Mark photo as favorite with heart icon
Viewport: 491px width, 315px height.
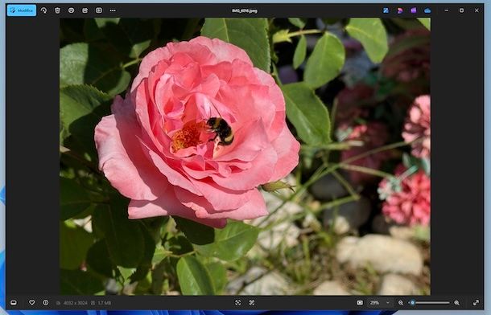(x=31, y=302)
